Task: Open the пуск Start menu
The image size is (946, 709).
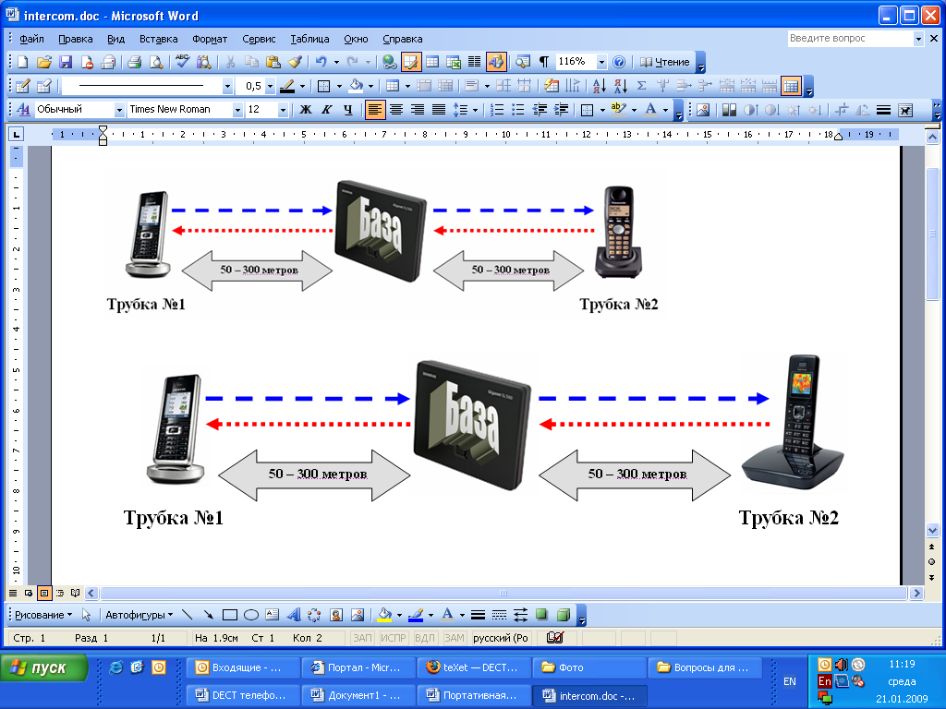Action: (x=44, y=668)
